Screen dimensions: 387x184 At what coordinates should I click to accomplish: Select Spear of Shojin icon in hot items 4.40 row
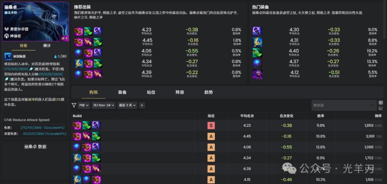(257, 53)
